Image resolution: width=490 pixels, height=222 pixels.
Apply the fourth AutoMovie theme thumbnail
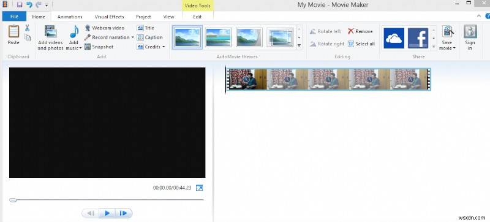[280, 37]
